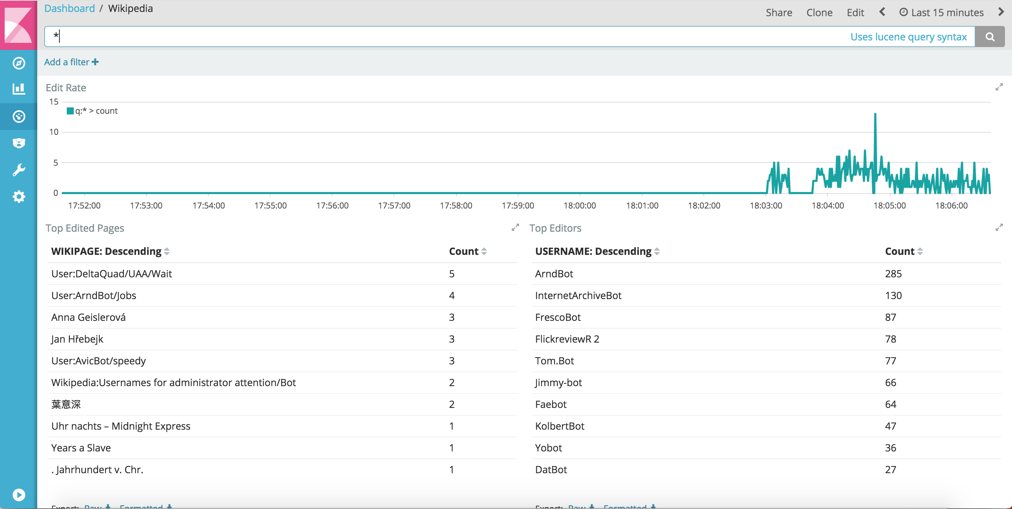
Task: Select the . Jahrhundert v. Chr. row
Action: click(283, 470)
